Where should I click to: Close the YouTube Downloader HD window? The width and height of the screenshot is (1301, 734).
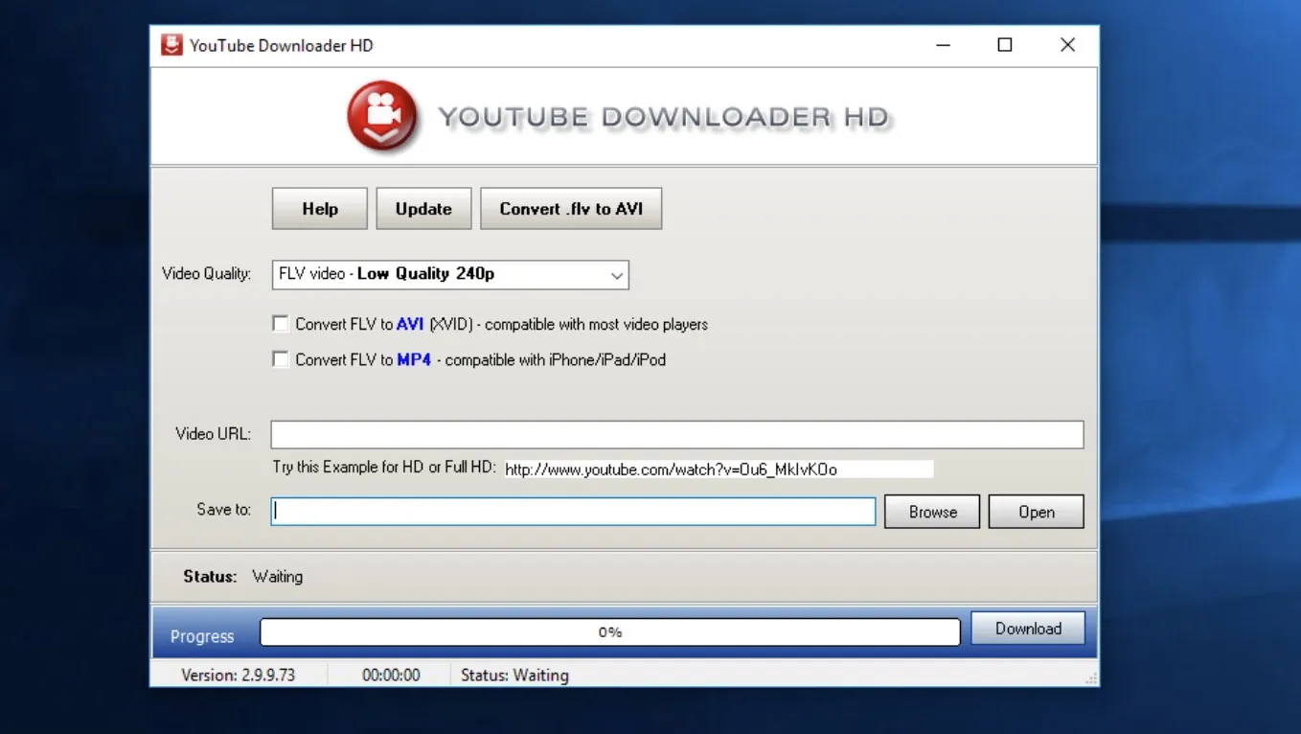(1067, 45)
